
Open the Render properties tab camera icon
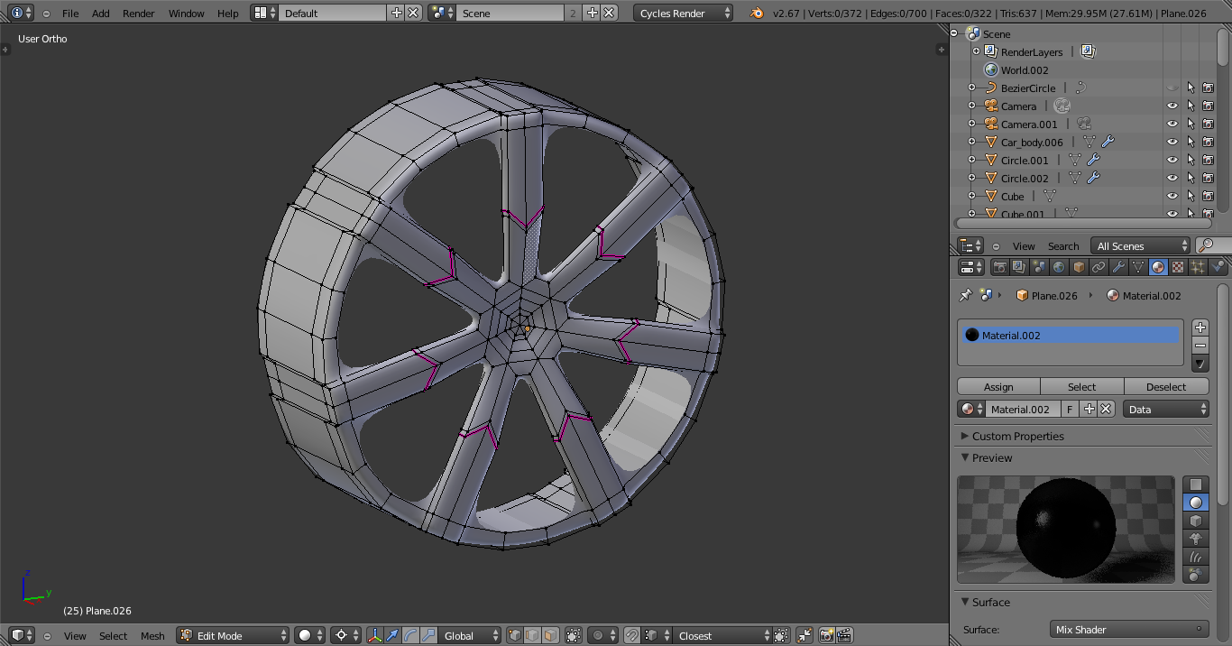[999, 267]
